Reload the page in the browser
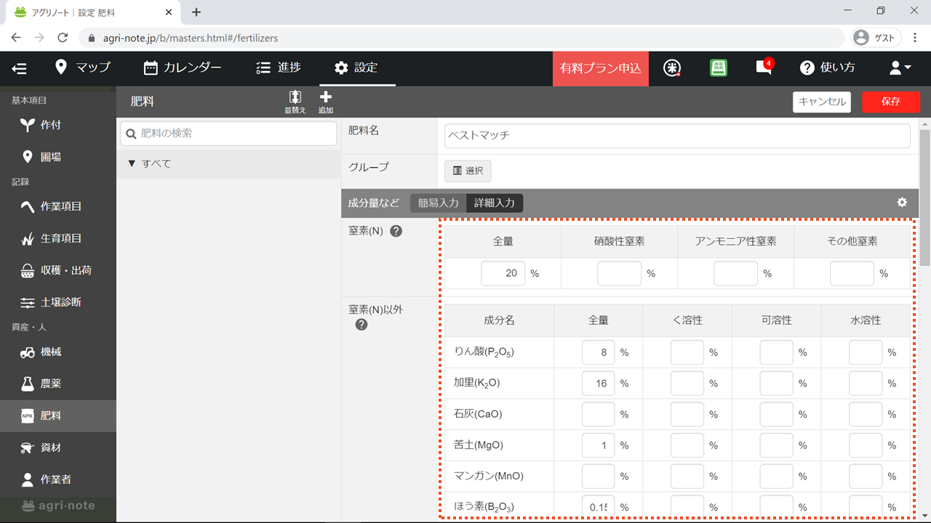 [x=63, y=38]
